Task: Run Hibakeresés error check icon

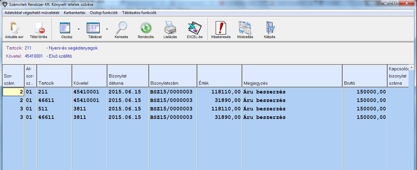Action: click(221, 28)
